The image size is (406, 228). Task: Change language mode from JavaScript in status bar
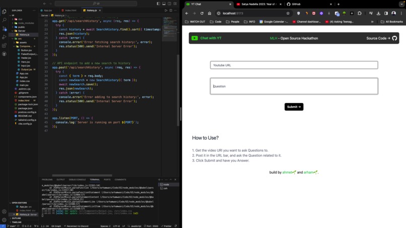tap(135, 226)
